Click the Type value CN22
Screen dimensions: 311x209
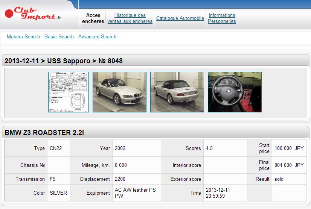click(x=56, y=148)
